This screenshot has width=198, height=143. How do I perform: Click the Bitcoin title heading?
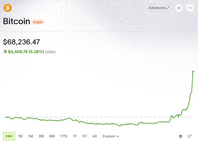click(16, 21)
